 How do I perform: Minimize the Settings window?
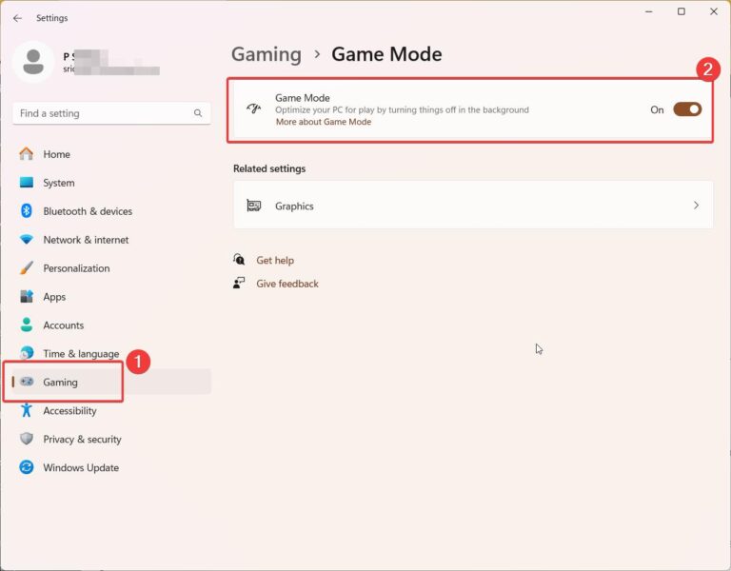tap(648, 11)
